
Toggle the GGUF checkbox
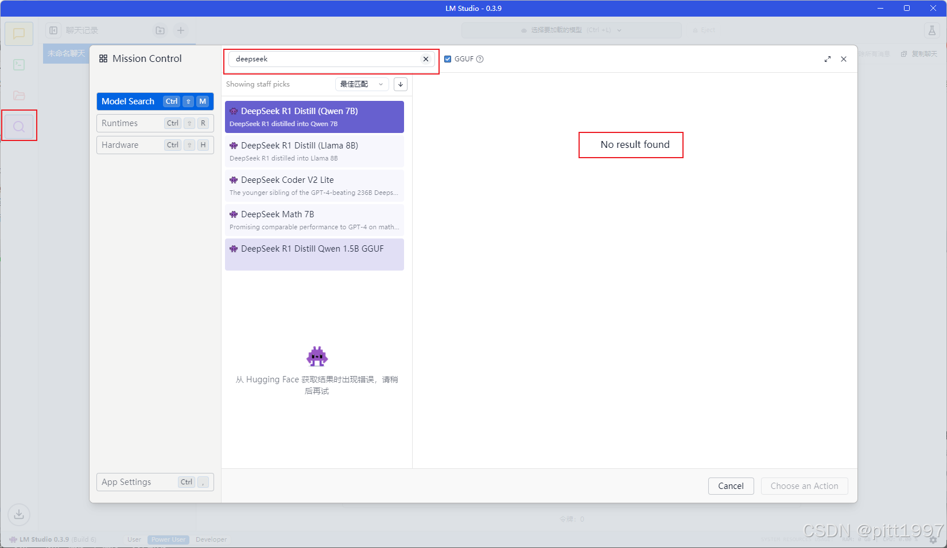[x=448, y=59]
